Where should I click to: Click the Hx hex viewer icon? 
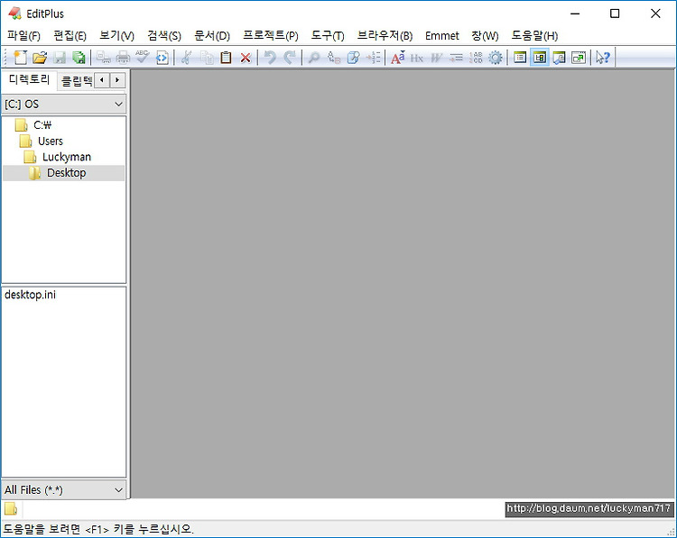(417, 58)
